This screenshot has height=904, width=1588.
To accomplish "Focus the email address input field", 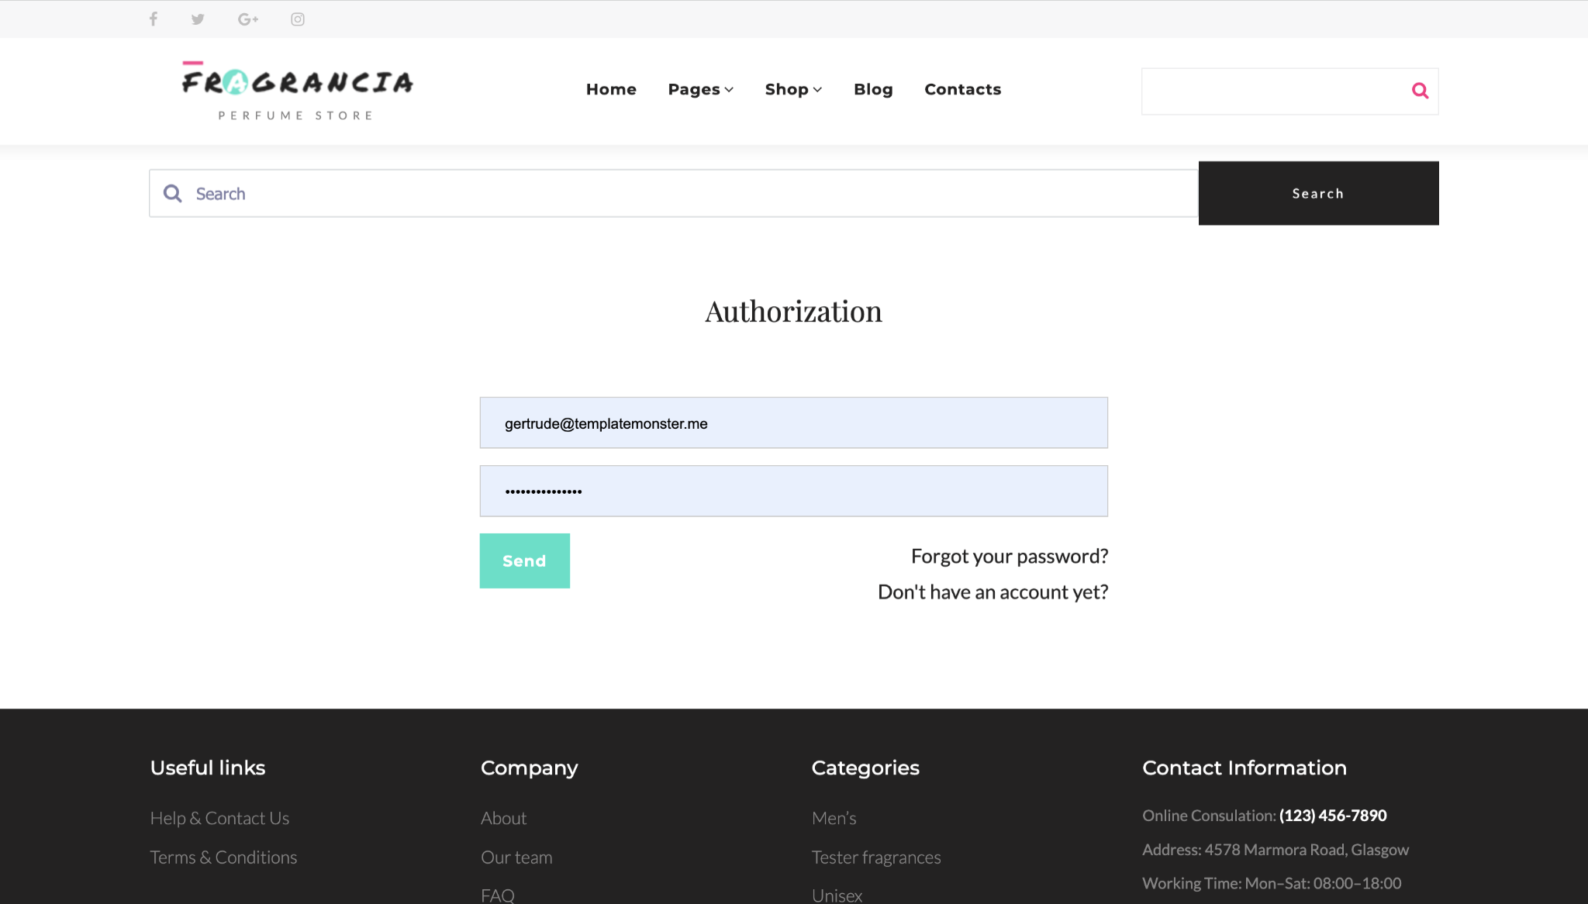I will pyautogui.click(x=793, y=423).
